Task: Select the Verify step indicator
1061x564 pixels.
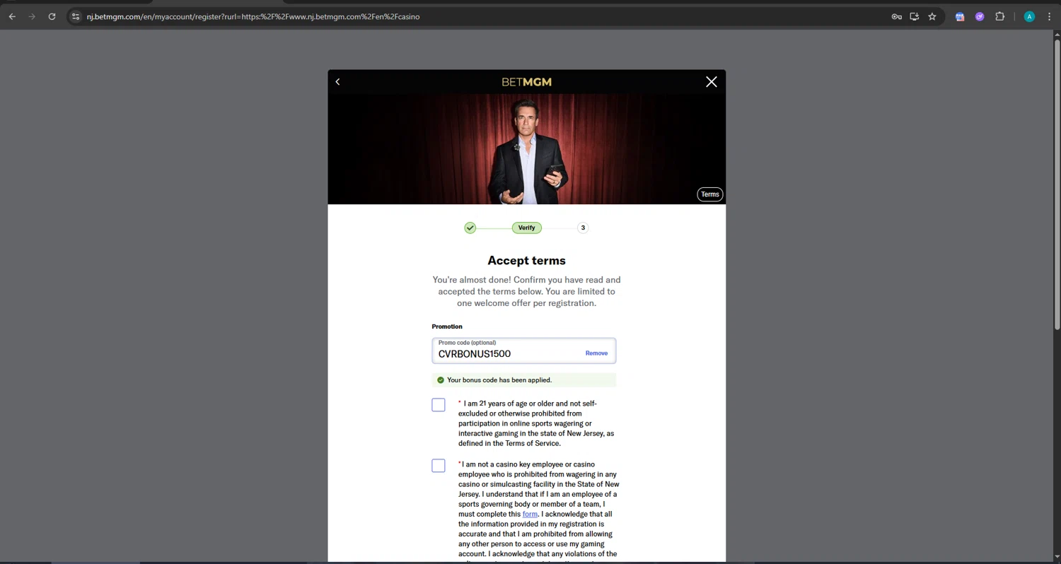Action: (527, 228)
